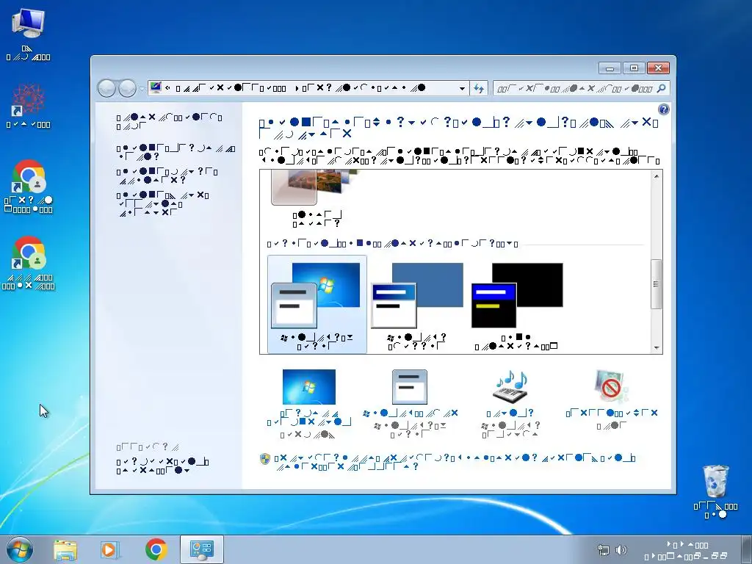Launch Windows Media Player from the taskbar

[x=110, y=550]
